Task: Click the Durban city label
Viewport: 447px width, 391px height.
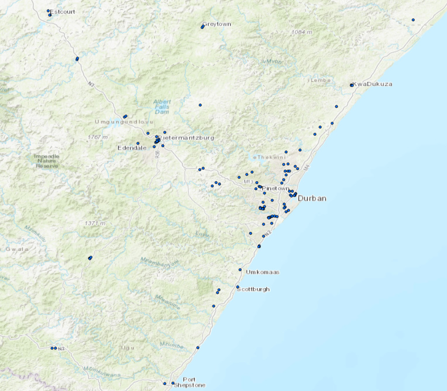Action: [312, 198]
